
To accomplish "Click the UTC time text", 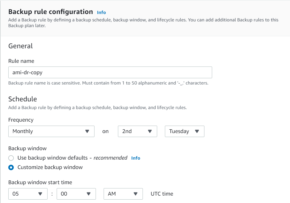I will 162,194.
